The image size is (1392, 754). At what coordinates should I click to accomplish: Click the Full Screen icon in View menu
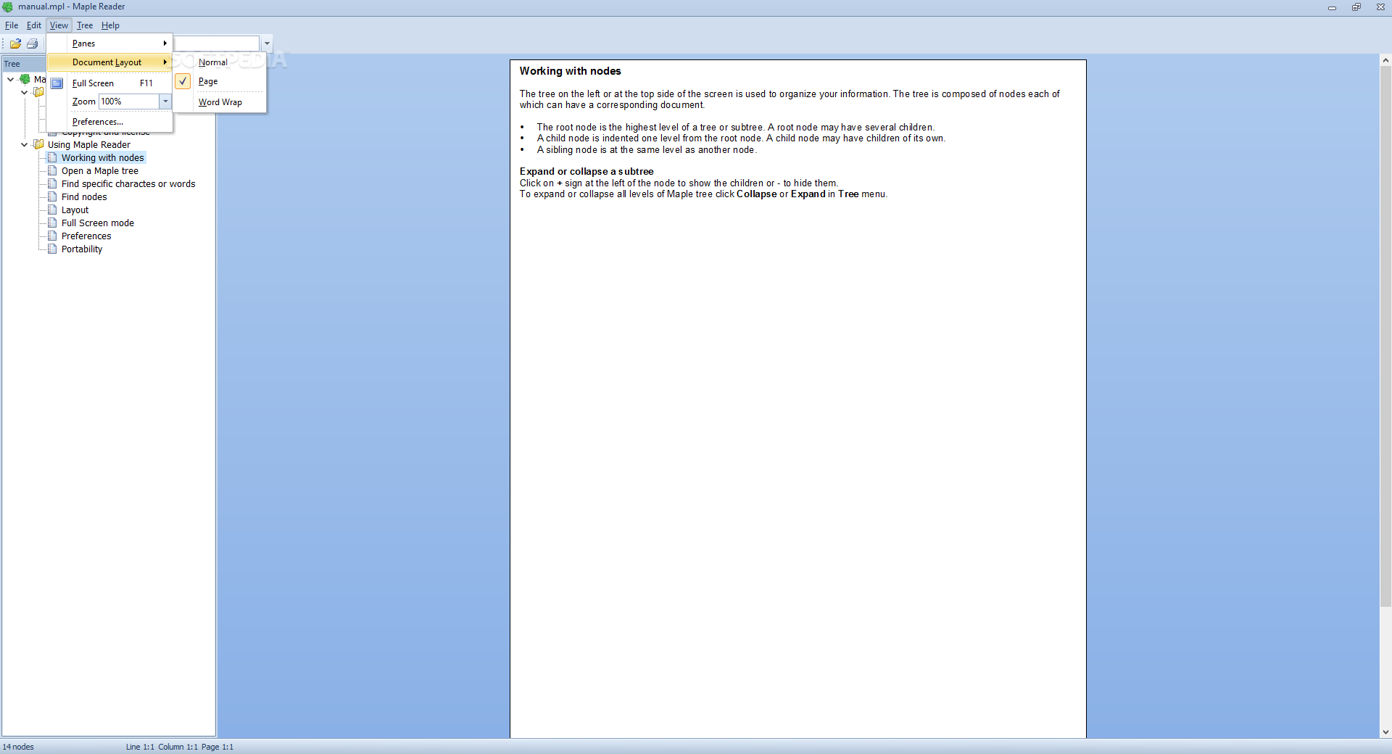coord(57,83)
